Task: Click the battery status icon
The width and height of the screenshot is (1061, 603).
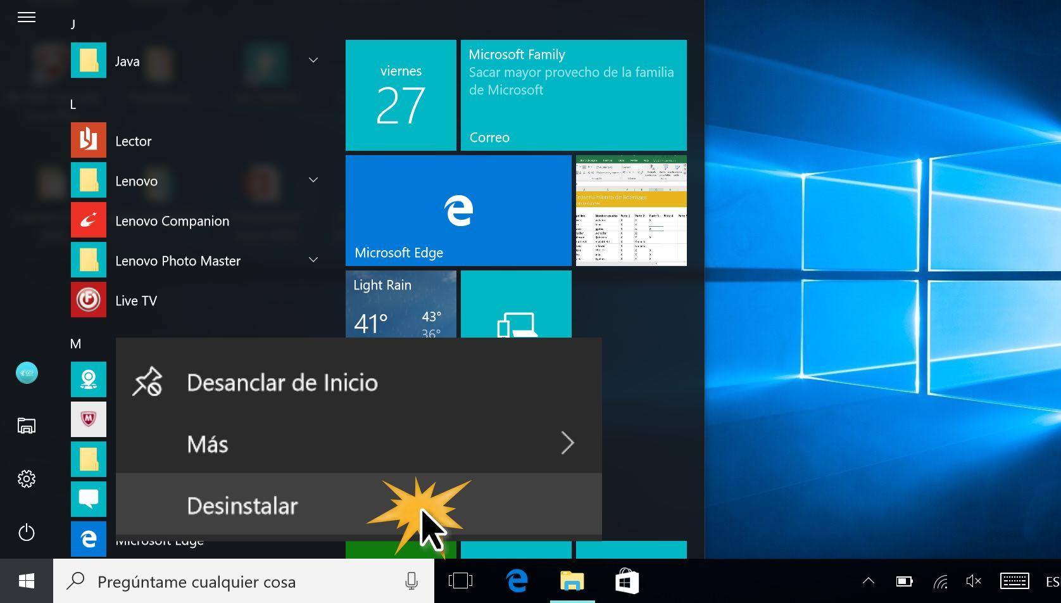Action: [905, 581]
